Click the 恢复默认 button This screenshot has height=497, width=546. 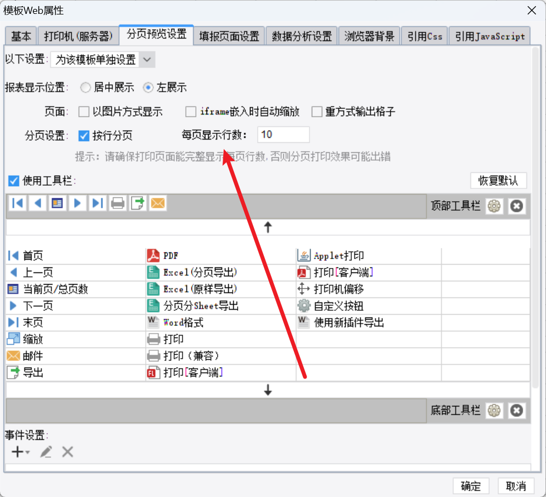pyautogui.click(x=498, y=181)
